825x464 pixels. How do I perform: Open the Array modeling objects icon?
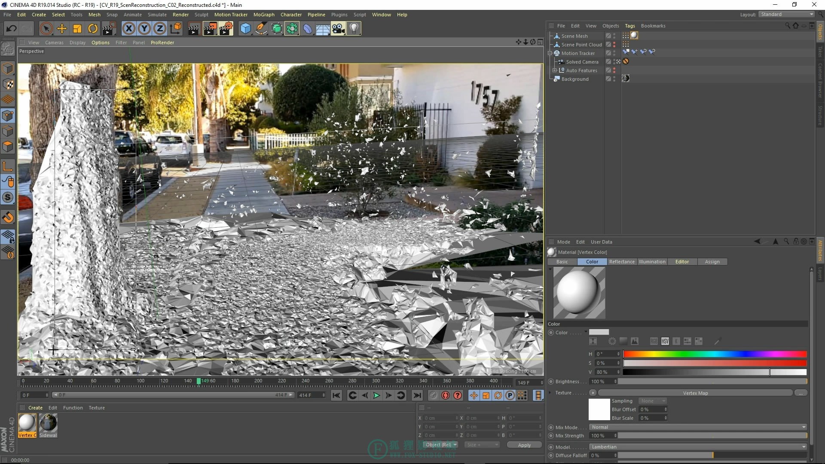tap(292, 29)
